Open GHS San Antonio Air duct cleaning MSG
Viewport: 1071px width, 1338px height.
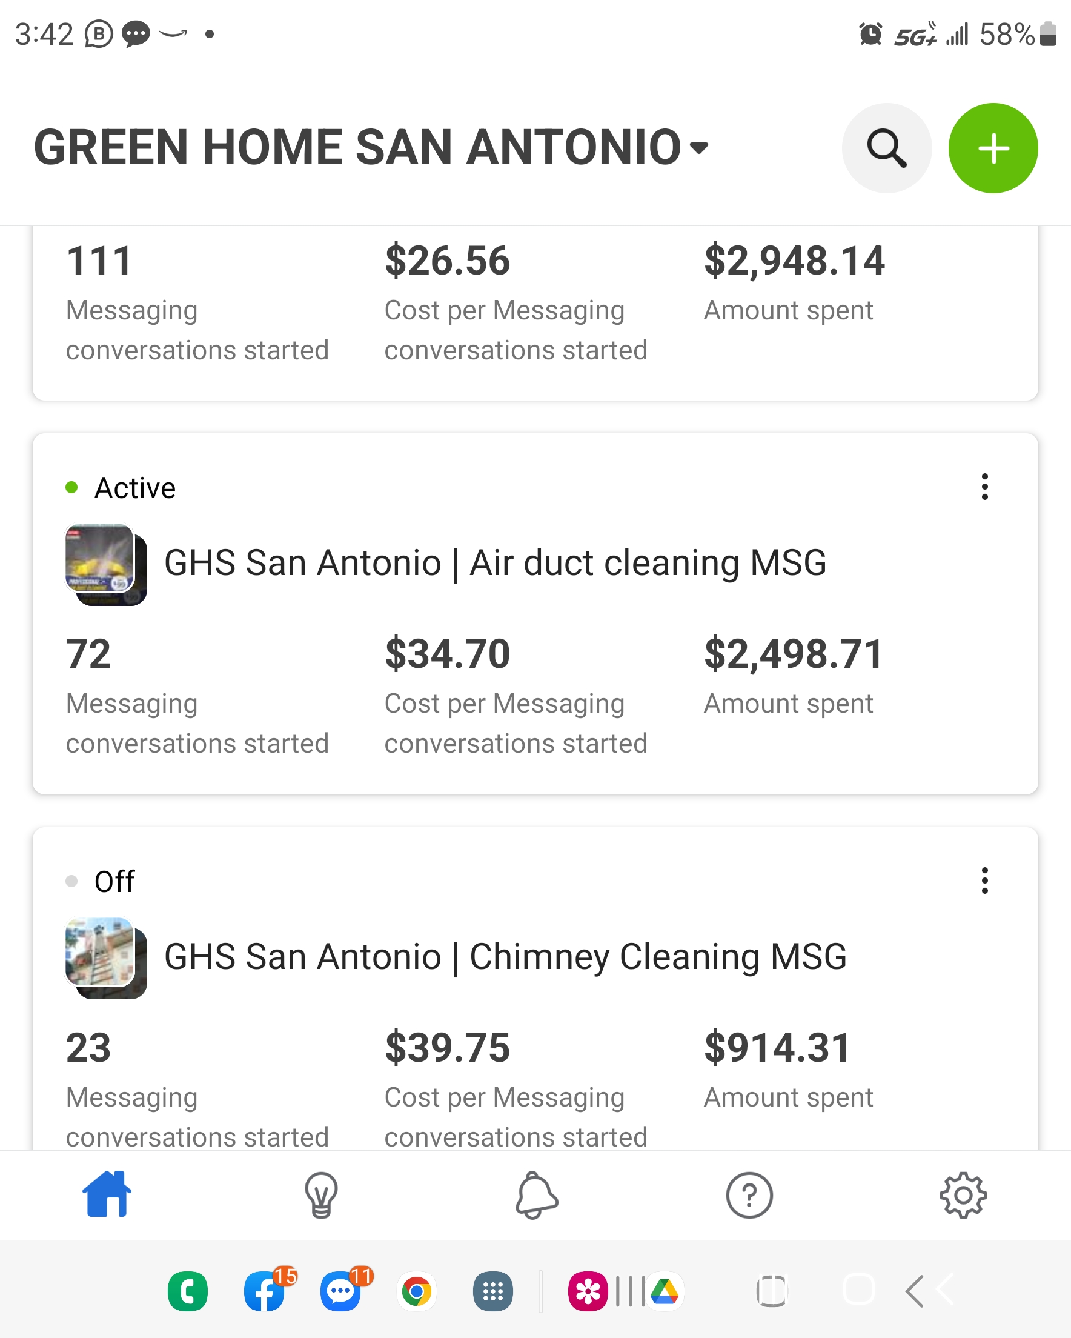(x=495, y=563)
